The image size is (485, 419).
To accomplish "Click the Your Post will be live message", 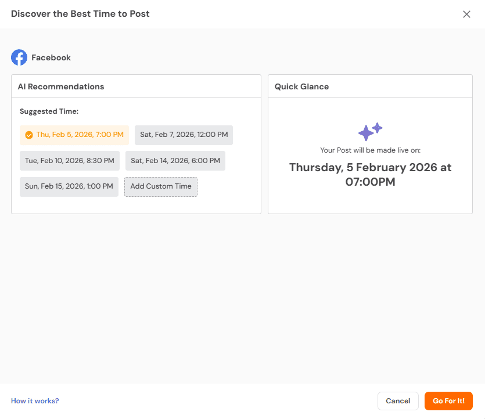I will coord(369,149).
